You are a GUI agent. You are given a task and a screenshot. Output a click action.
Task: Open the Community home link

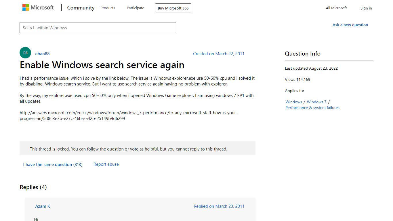[81, 8]
